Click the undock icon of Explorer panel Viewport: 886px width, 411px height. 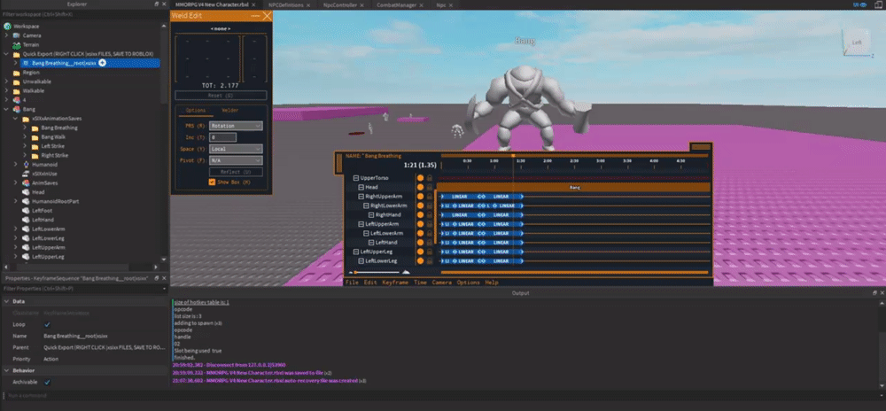(157, 4)
